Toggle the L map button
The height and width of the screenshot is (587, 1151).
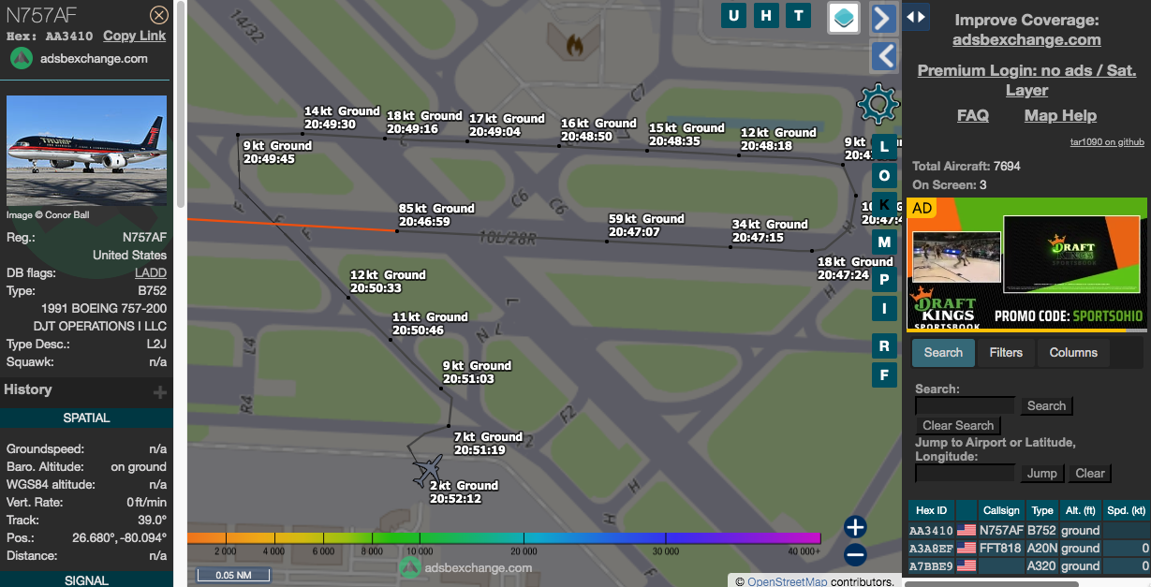pyautogui.click(x=884, y=147)
